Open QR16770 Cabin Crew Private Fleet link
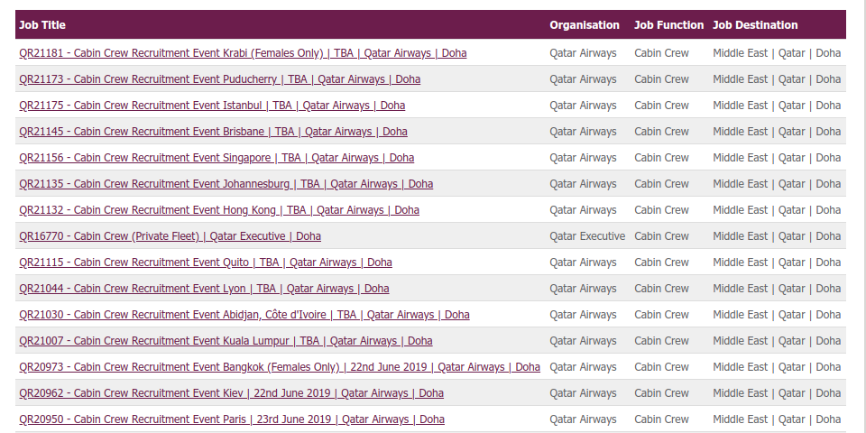The height and width of the screenshot is (433, 866). (170, 235)
